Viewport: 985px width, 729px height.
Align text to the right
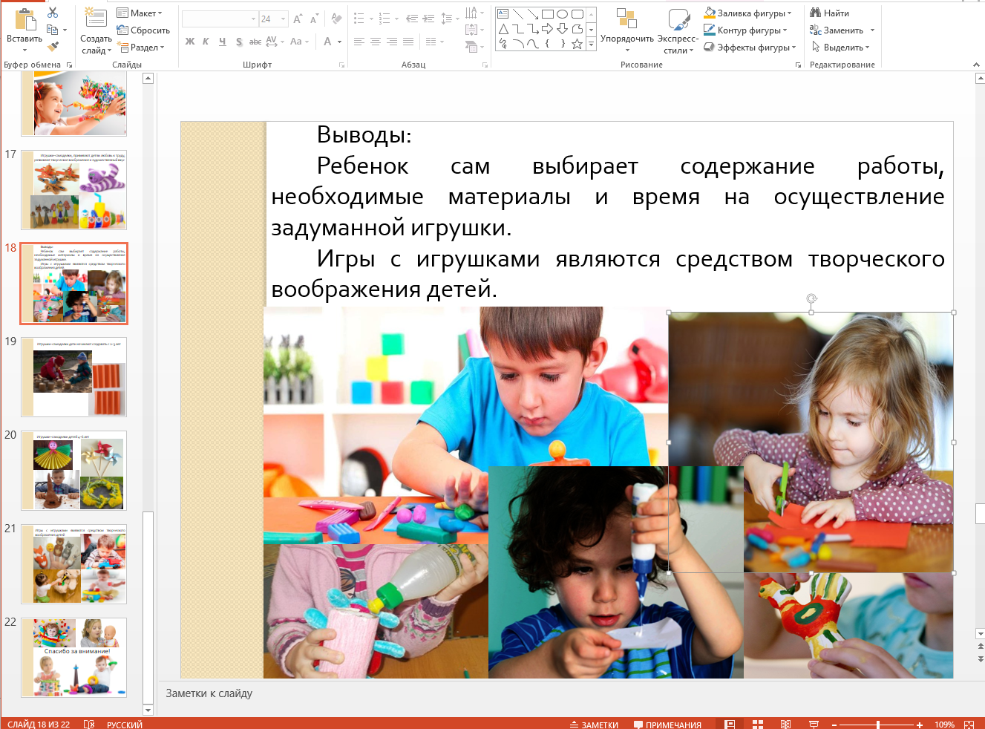point(392,42)
